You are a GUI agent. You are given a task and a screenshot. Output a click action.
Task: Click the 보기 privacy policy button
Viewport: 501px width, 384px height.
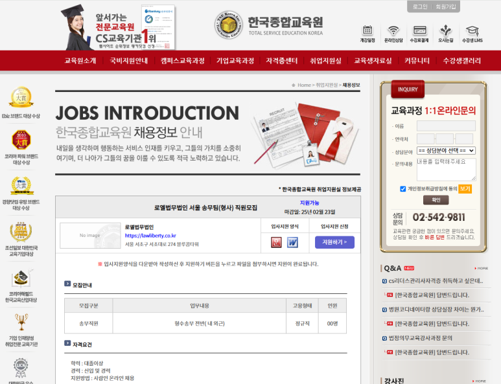pyautogui.click(x=465, y=189)
